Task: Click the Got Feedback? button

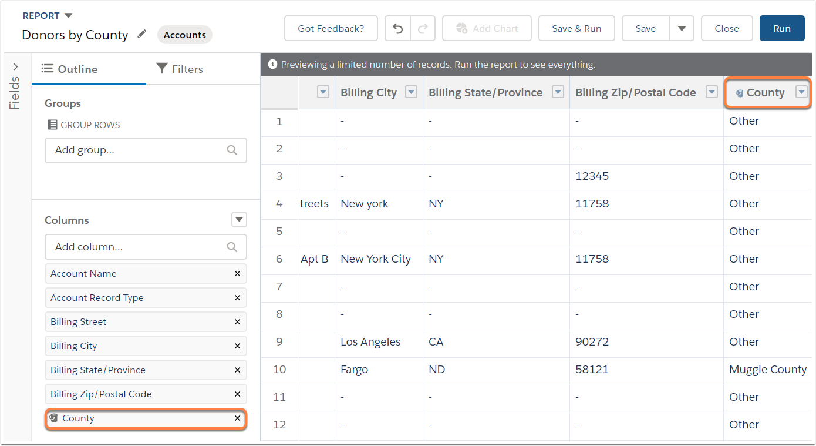Action: tap(331, 28)
